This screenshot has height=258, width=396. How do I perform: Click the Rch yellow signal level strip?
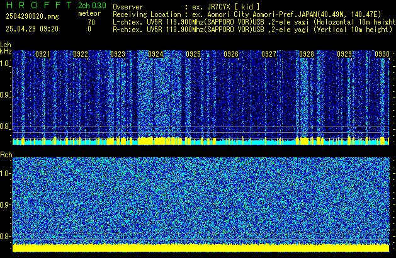(x=201, y=248)
